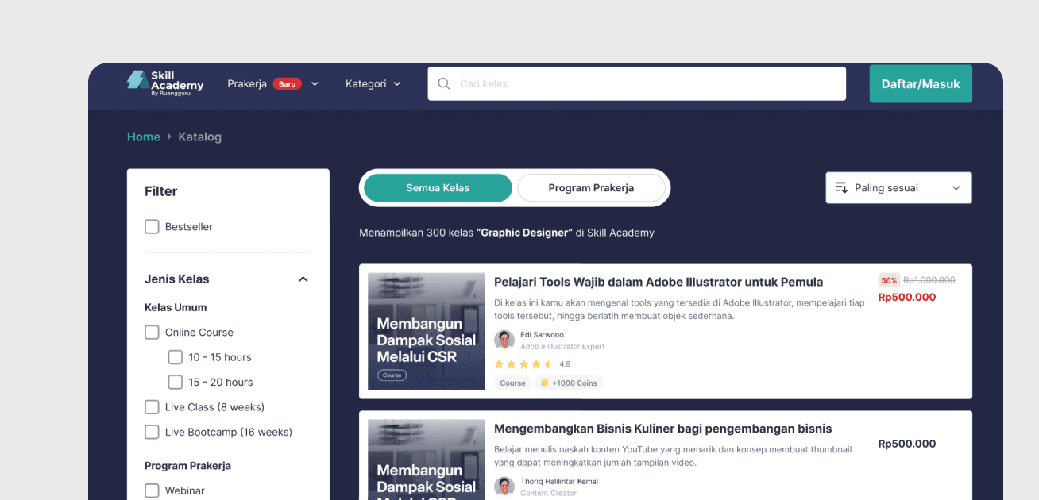Select the Live Class (8 weeks) checkbox
The width and height of the screenshot is (1039, 500).
pyautogui.click(x=152, y=407)
